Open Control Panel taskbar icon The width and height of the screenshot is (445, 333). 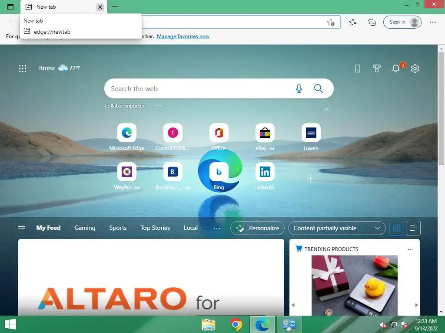pyautogui.click(x=289, y=324)
